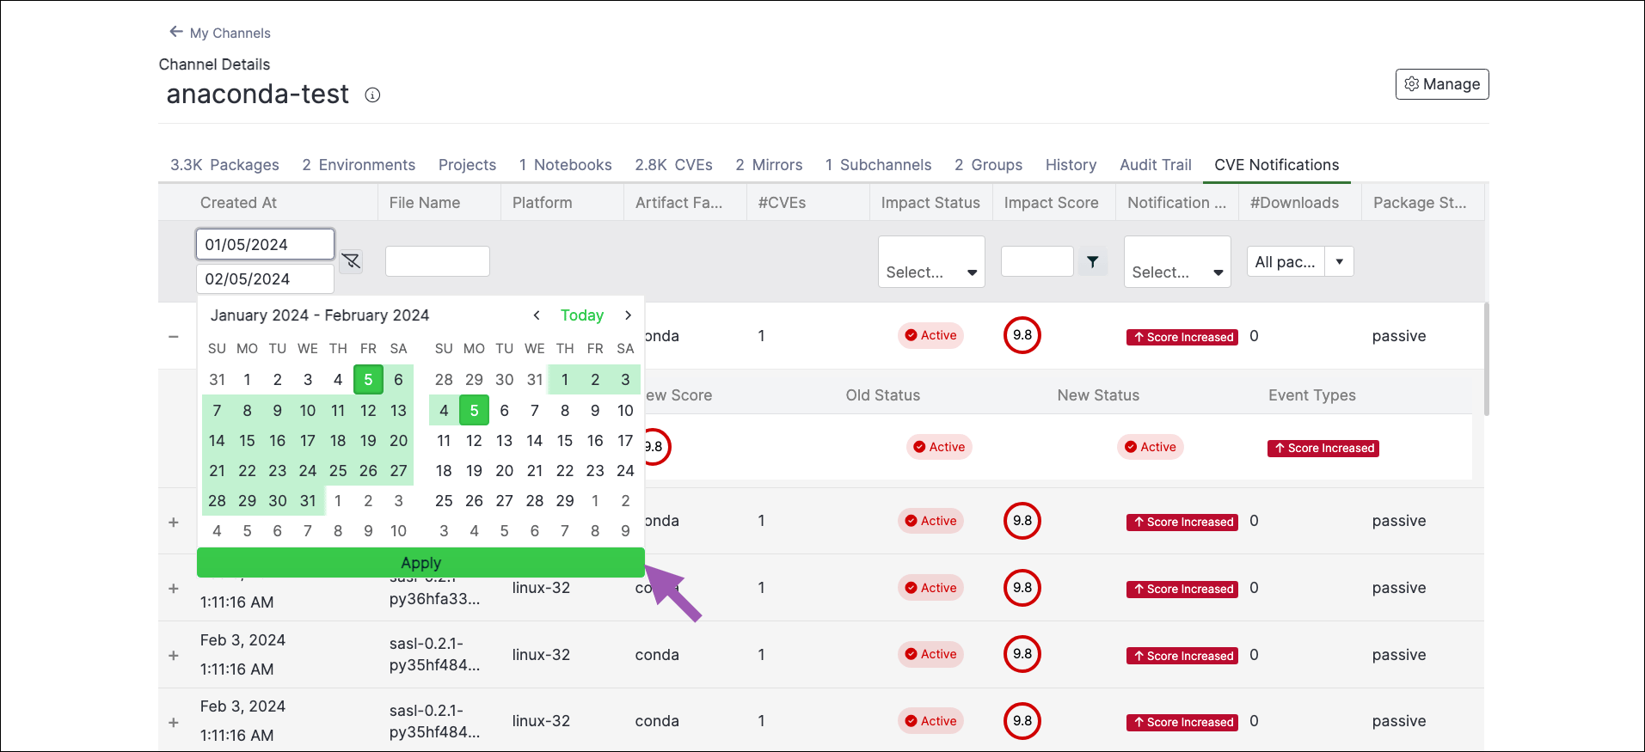Click the Notification ... column header
Screen dimensions: 1645x752
click(1176, 203)
